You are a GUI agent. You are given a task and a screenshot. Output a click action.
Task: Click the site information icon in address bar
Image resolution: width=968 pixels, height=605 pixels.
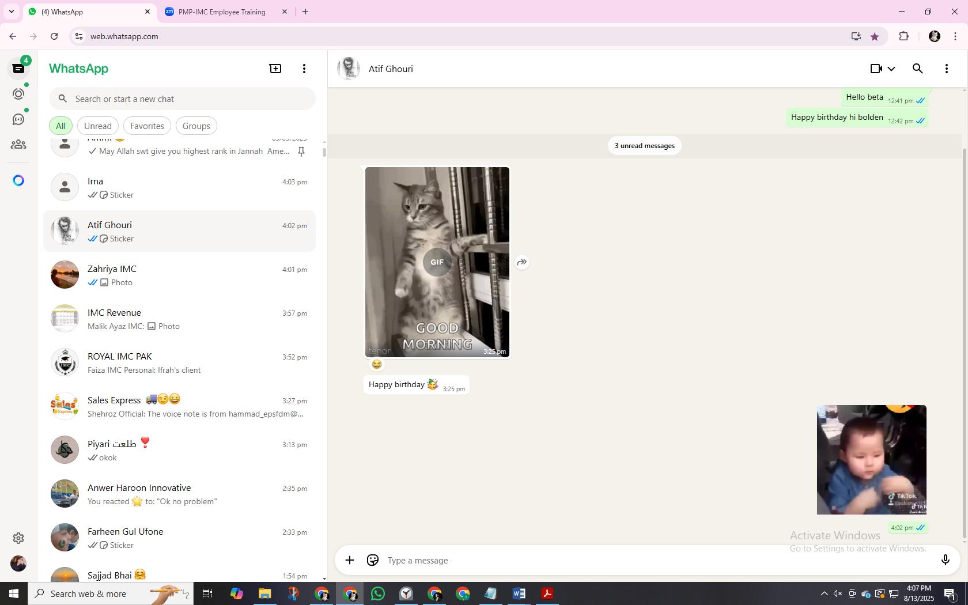click(x=79, y=36)
